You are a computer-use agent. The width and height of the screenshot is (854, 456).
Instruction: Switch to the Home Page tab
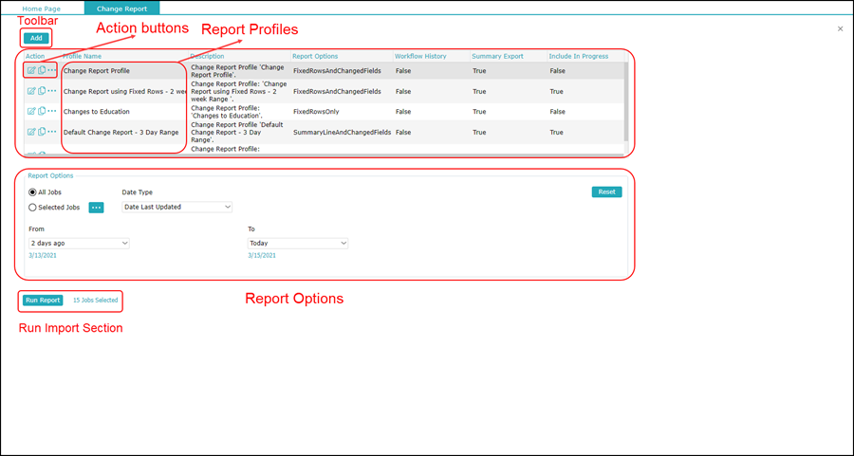(x=42, y=9)
